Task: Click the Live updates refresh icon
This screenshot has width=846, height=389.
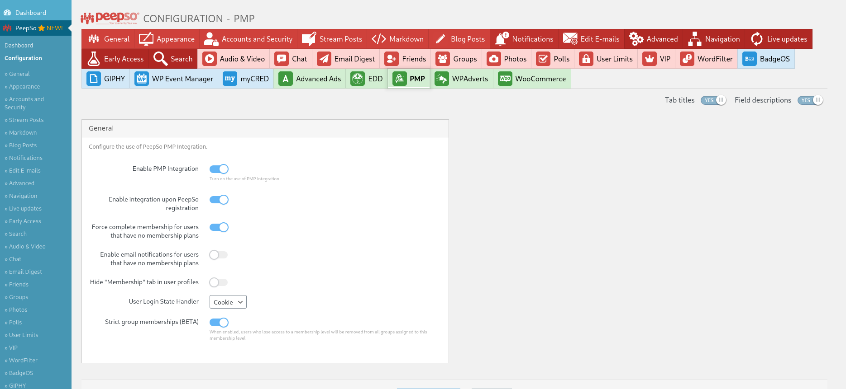Action: click(x=756, y=39)
